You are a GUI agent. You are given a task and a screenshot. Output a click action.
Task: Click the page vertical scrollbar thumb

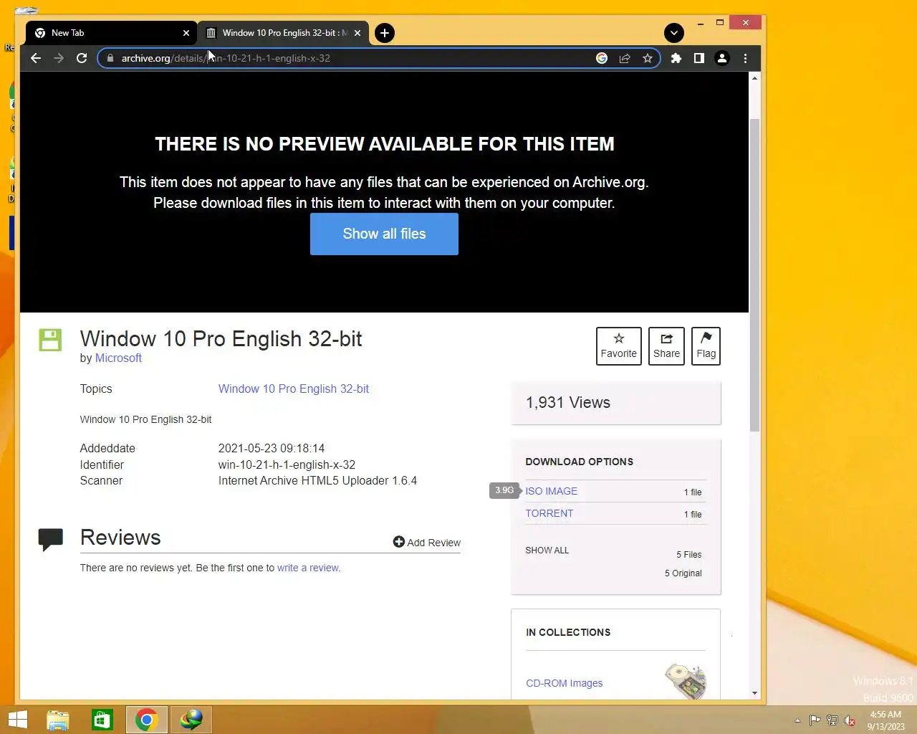(754, 275)
